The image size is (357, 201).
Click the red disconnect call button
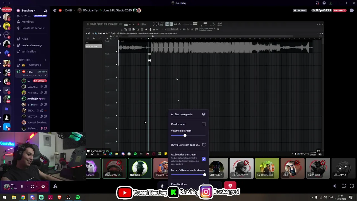(x=230, y=186)
